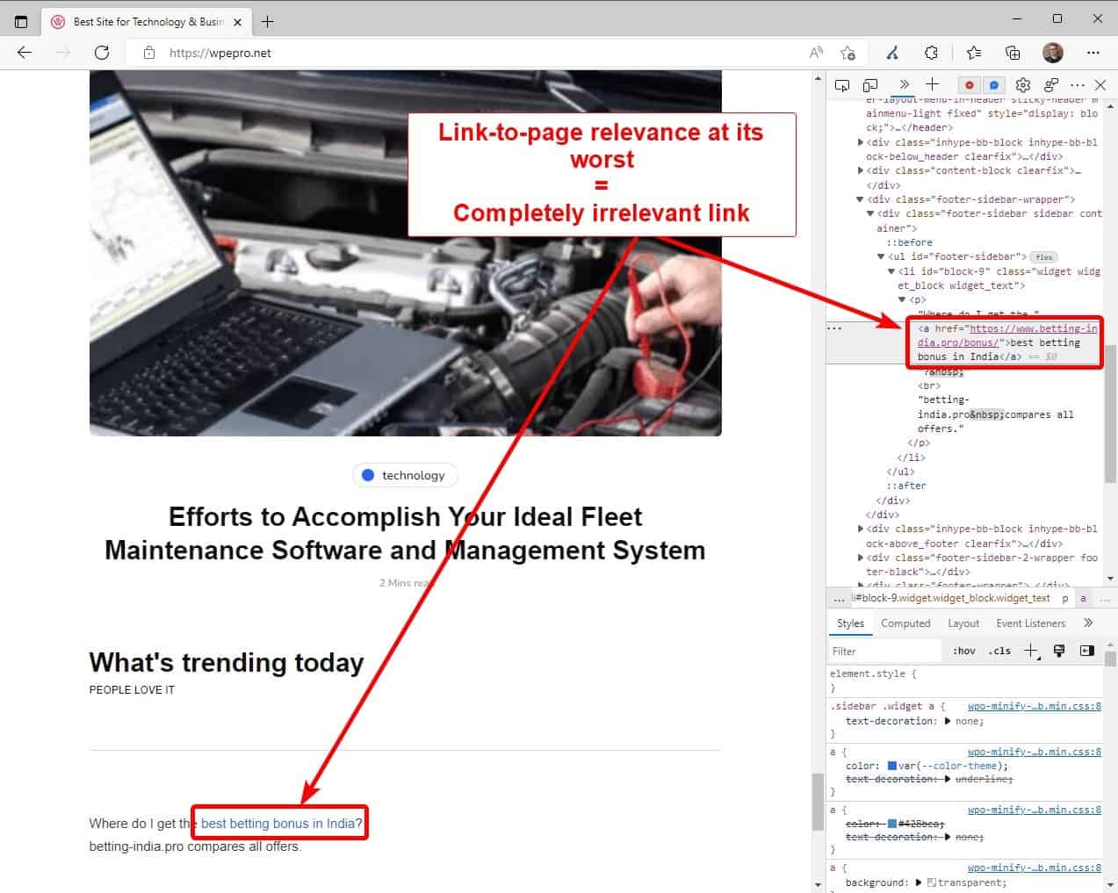Open the red issues counter
This screenshot has height=893, width=1118.
point(969,85)
